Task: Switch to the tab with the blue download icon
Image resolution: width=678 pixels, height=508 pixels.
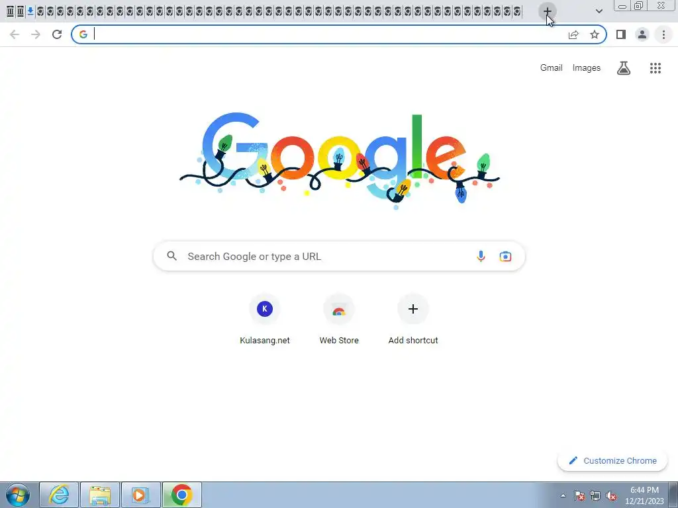Action: coord(30,11)
